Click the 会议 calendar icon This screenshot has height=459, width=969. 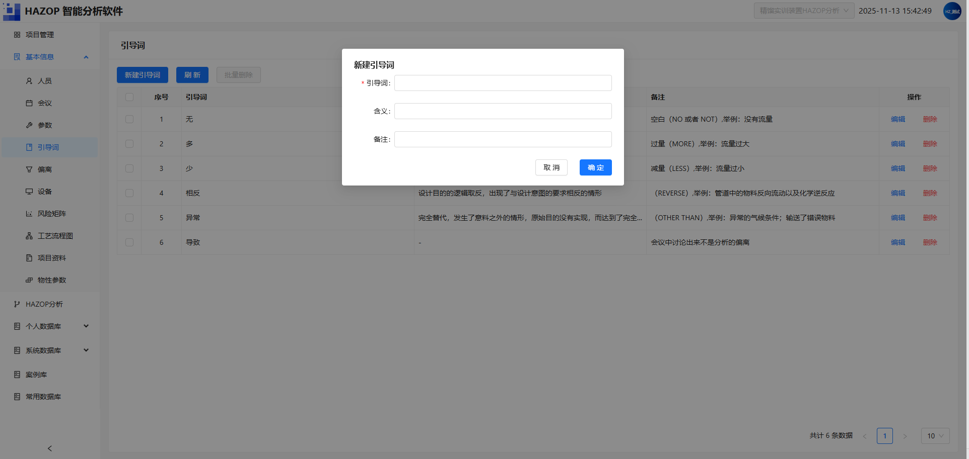29,103
